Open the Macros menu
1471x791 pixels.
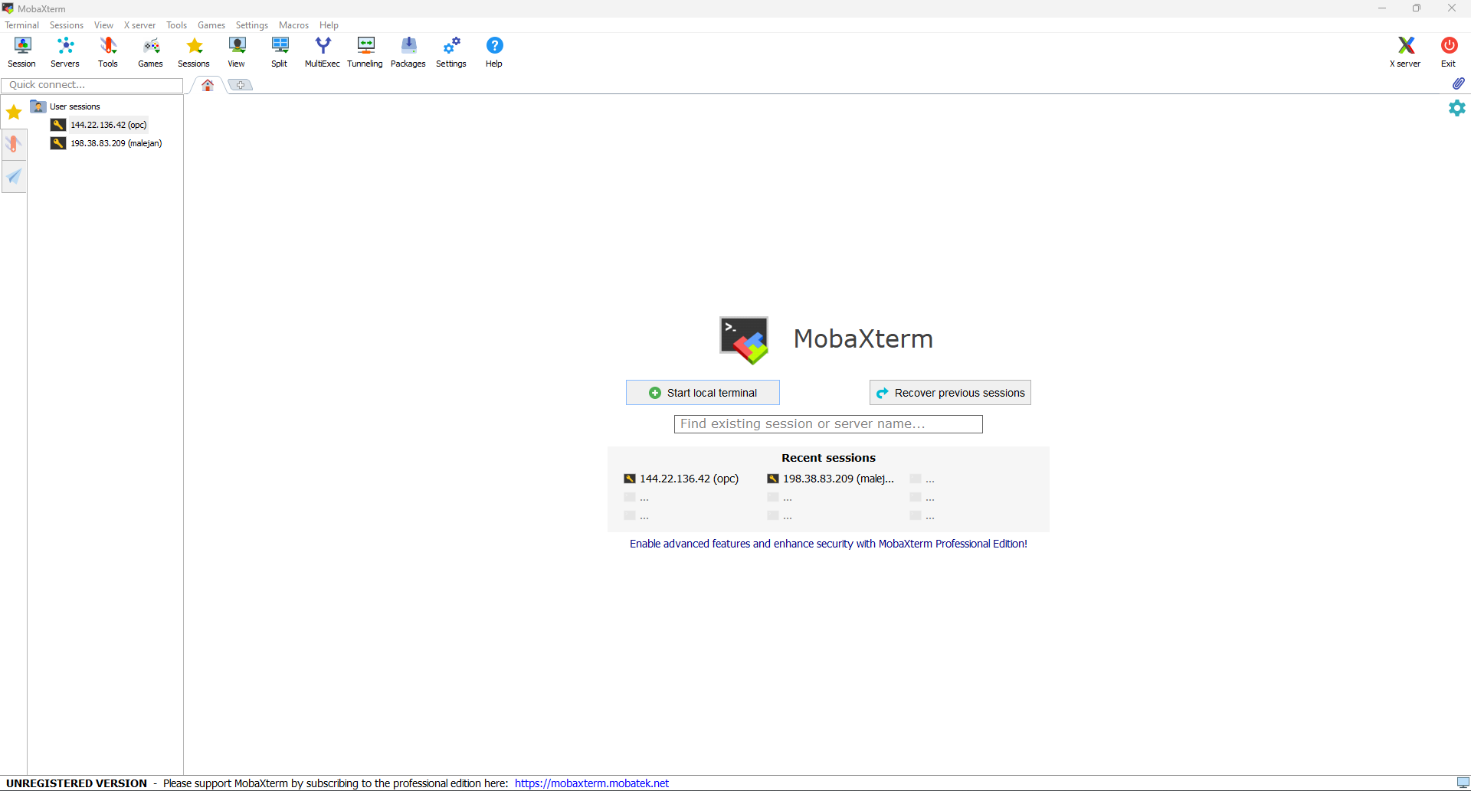click(x=293, y=25)
